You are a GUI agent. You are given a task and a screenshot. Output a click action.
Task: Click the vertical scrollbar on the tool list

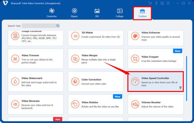187,78
